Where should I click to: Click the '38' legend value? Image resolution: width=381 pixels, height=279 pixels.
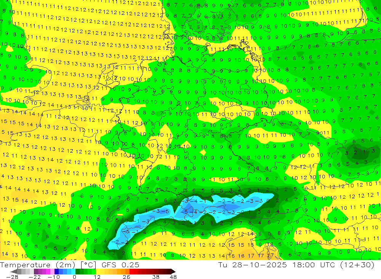pos(156,277)
